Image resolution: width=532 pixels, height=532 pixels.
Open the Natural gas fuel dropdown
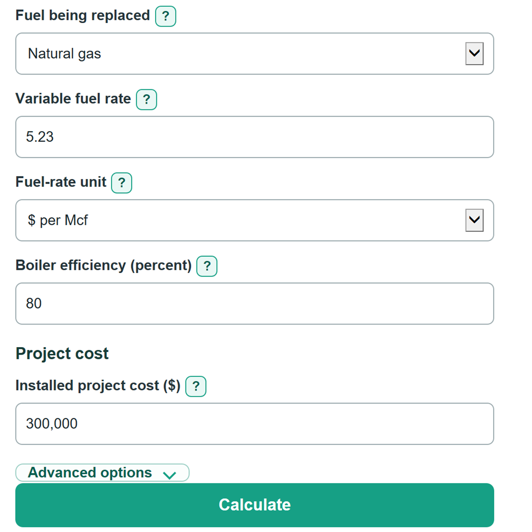[254, 54]
